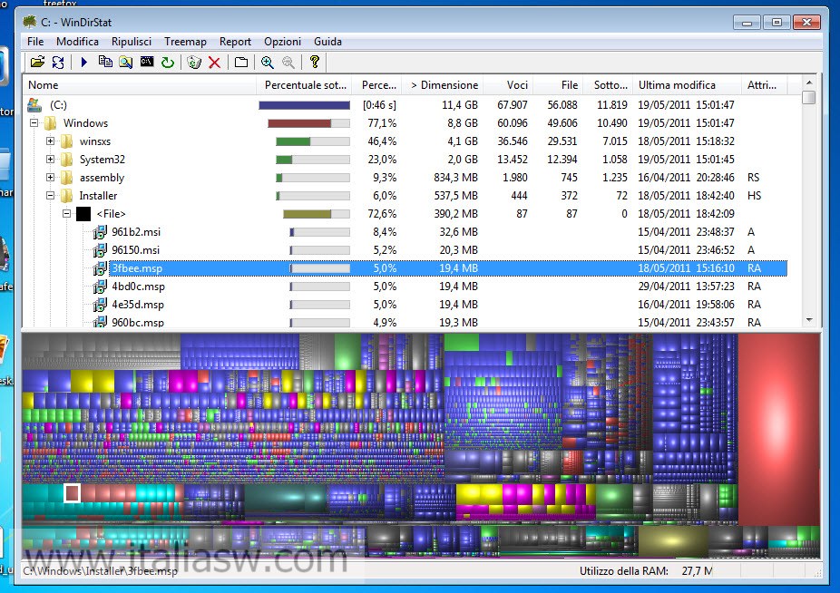
Task: Collapse the Windows folder node
Action: [x=34, y=123]
